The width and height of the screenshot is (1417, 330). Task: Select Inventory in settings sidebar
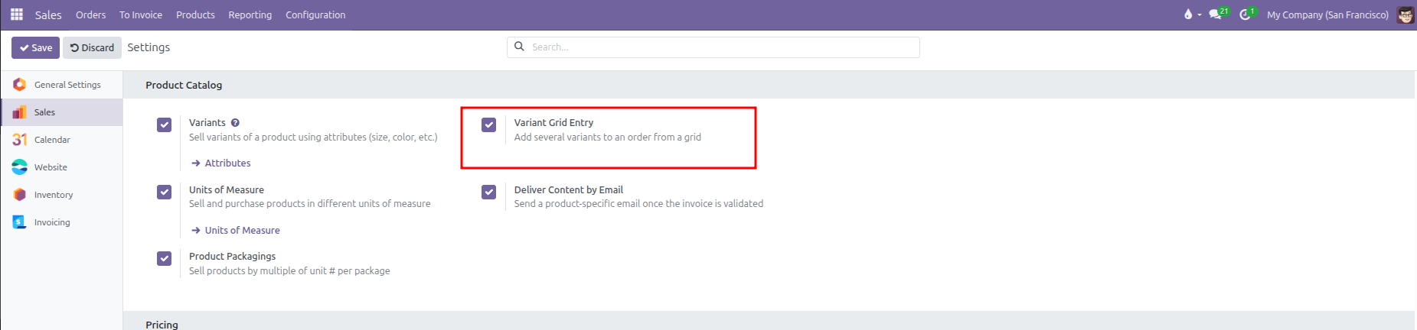(62, 195)
